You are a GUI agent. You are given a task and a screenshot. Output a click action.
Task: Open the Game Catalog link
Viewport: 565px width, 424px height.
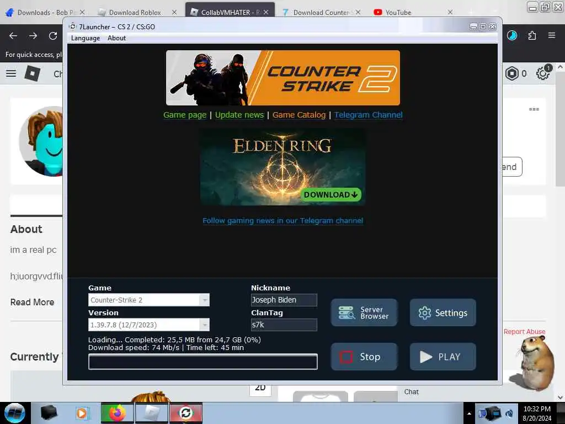299,115
